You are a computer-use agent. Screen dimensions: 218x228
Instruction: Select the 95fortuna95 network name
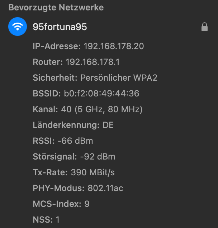[x=60, y=27]
